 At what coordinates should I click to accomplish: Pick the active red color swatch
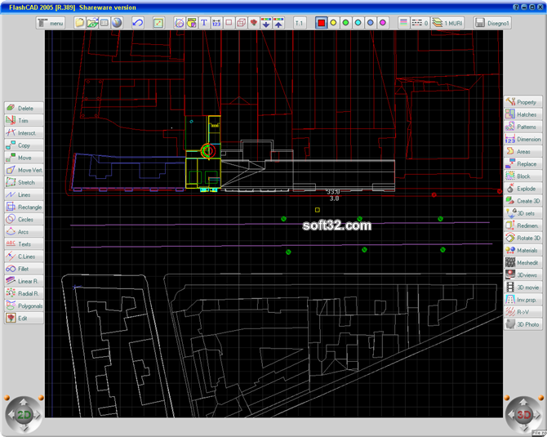321,23
